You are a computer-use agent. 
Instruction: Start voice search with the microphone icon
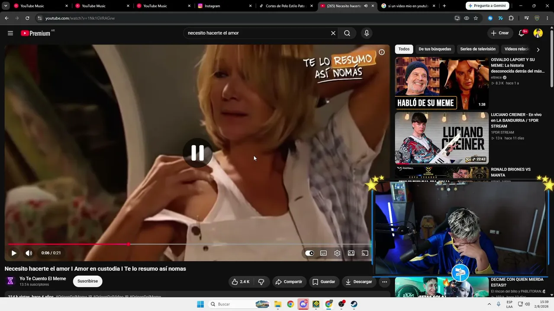(x=367, y=33)
